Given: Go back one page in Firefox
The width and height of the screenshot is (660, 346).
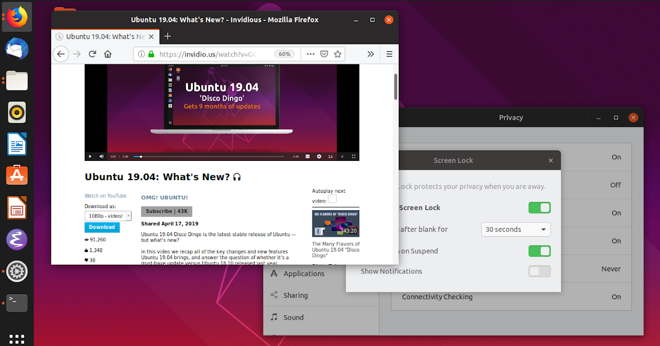Looking at the screenshot, I should 61,54.
